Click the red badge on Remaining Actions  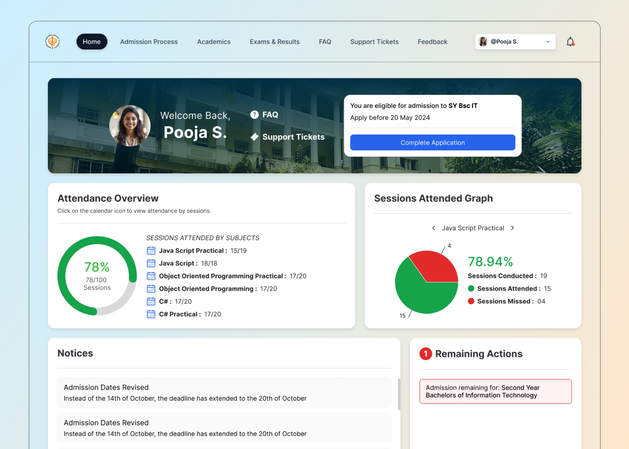[x=426, y=354]
